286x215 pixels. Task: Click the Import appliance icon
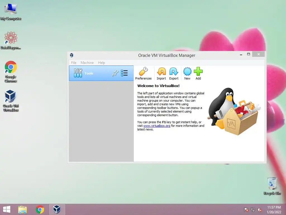point(161,73)
